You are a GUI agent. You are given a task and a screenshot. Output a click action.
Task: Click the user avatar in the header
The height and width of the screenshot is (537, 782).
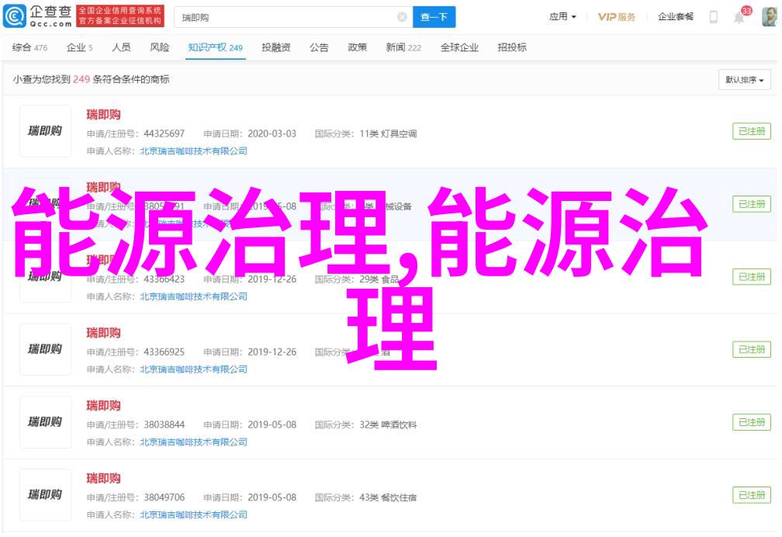pos(769,17)
